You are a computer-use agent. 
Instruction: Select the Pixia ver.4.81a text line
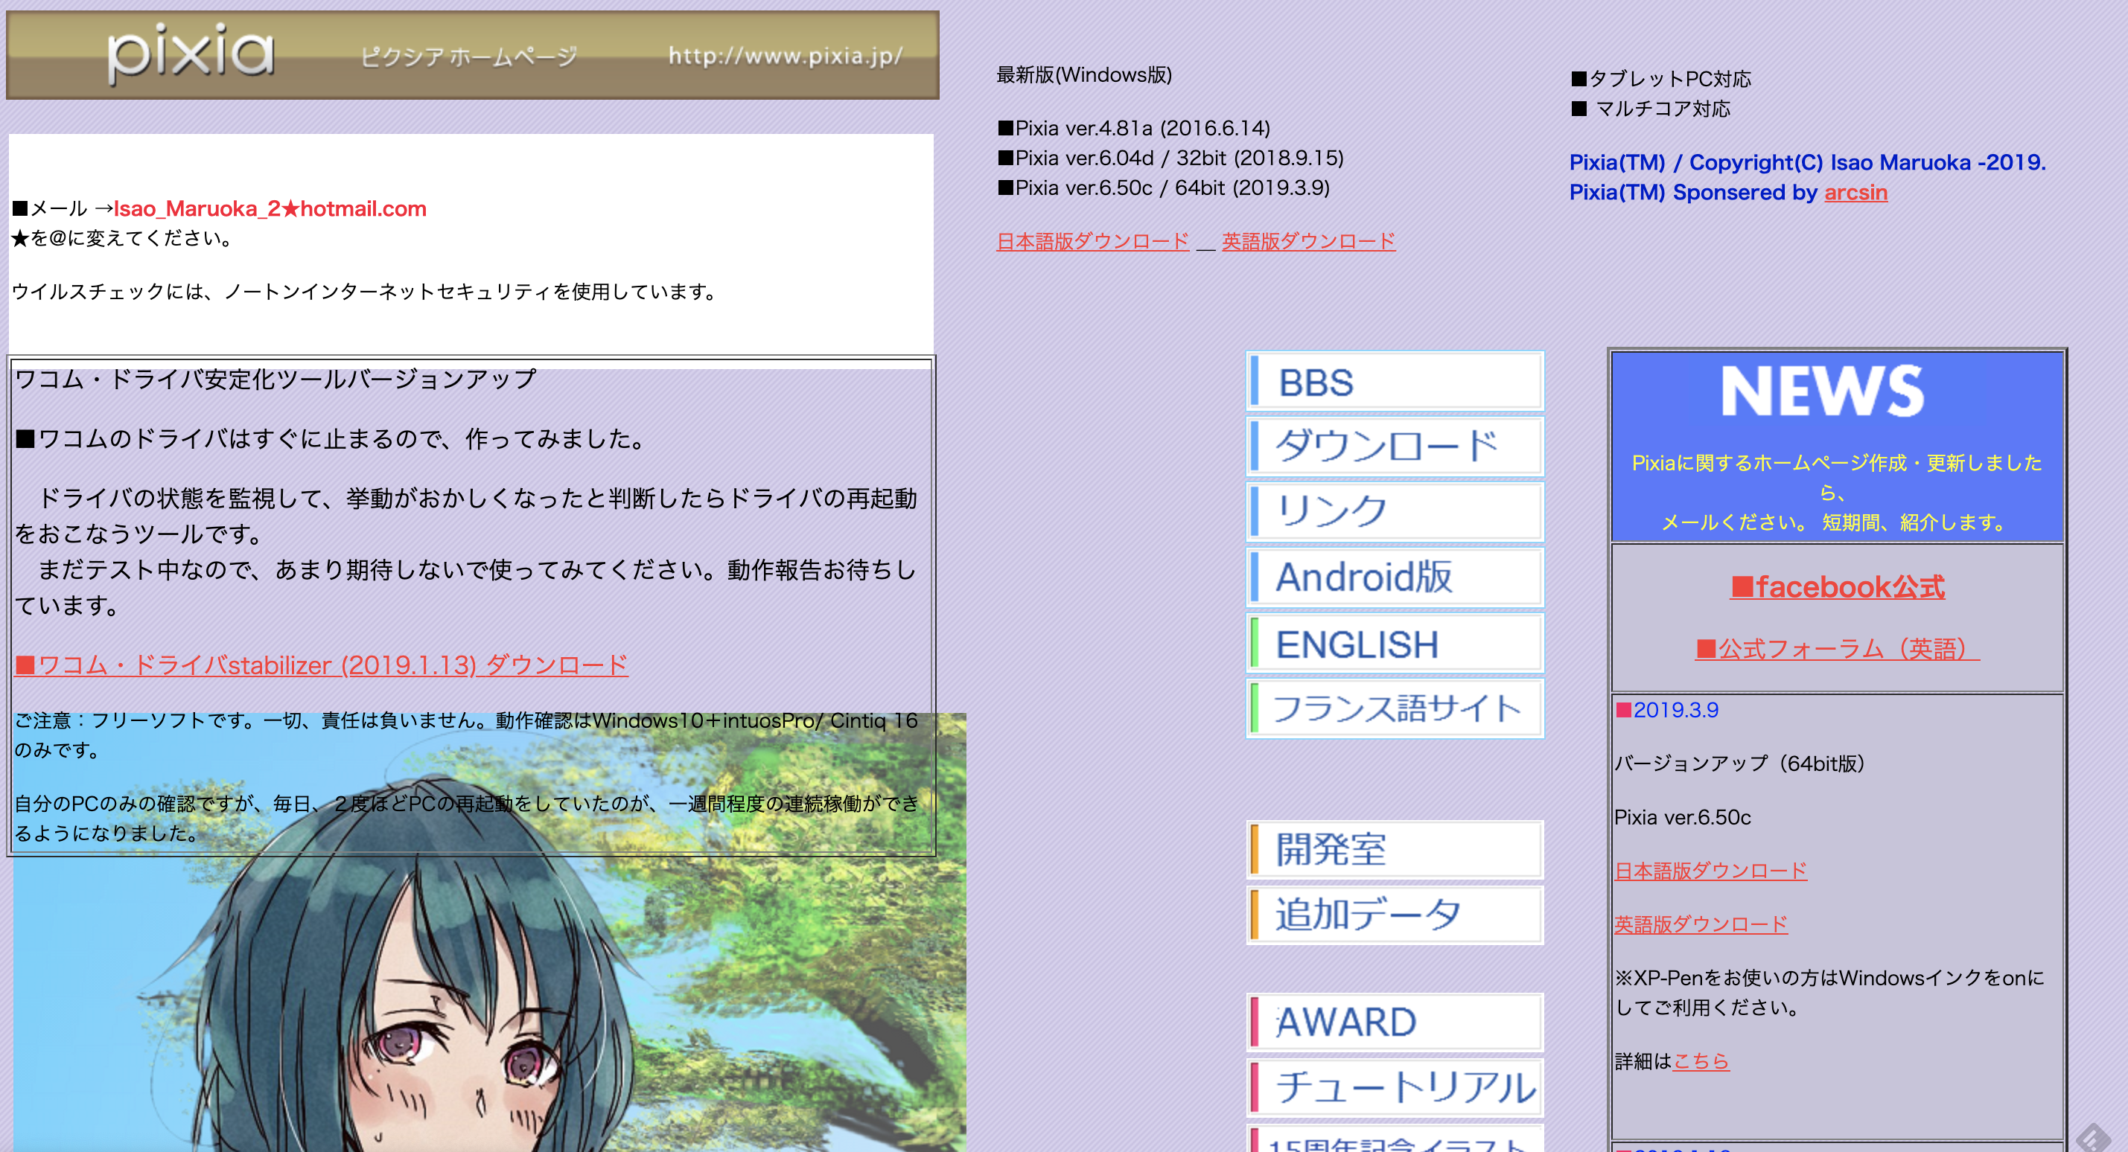(x=1134, y=128)
